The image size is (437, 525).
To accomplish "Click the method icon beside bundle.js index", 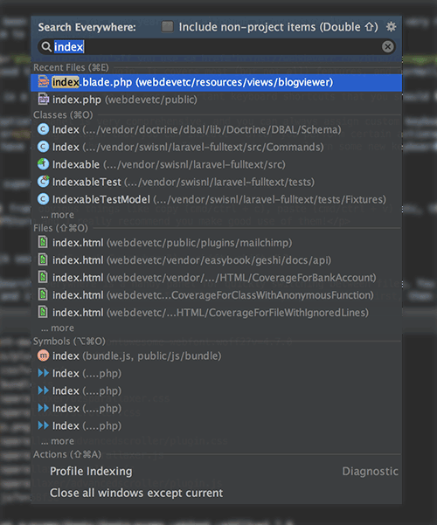I will pos(43,356).
